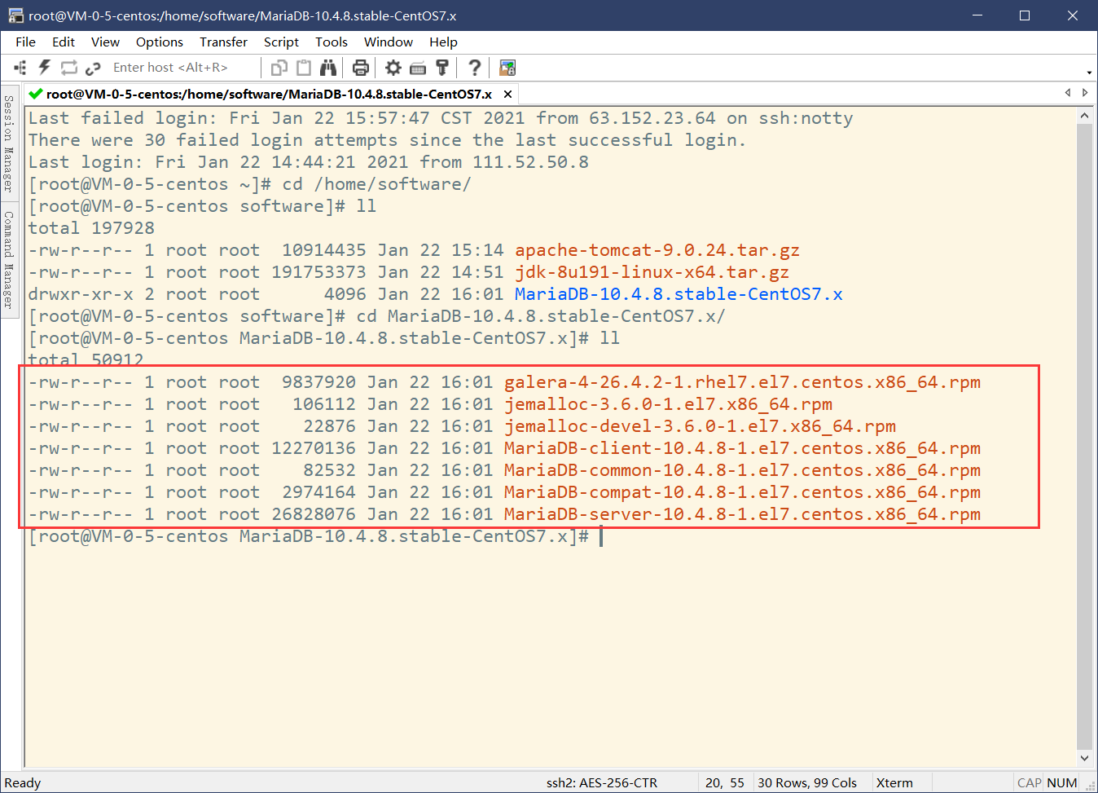Click the Copy toolbar icon
1098x793 pixels.
click(279, 68)
